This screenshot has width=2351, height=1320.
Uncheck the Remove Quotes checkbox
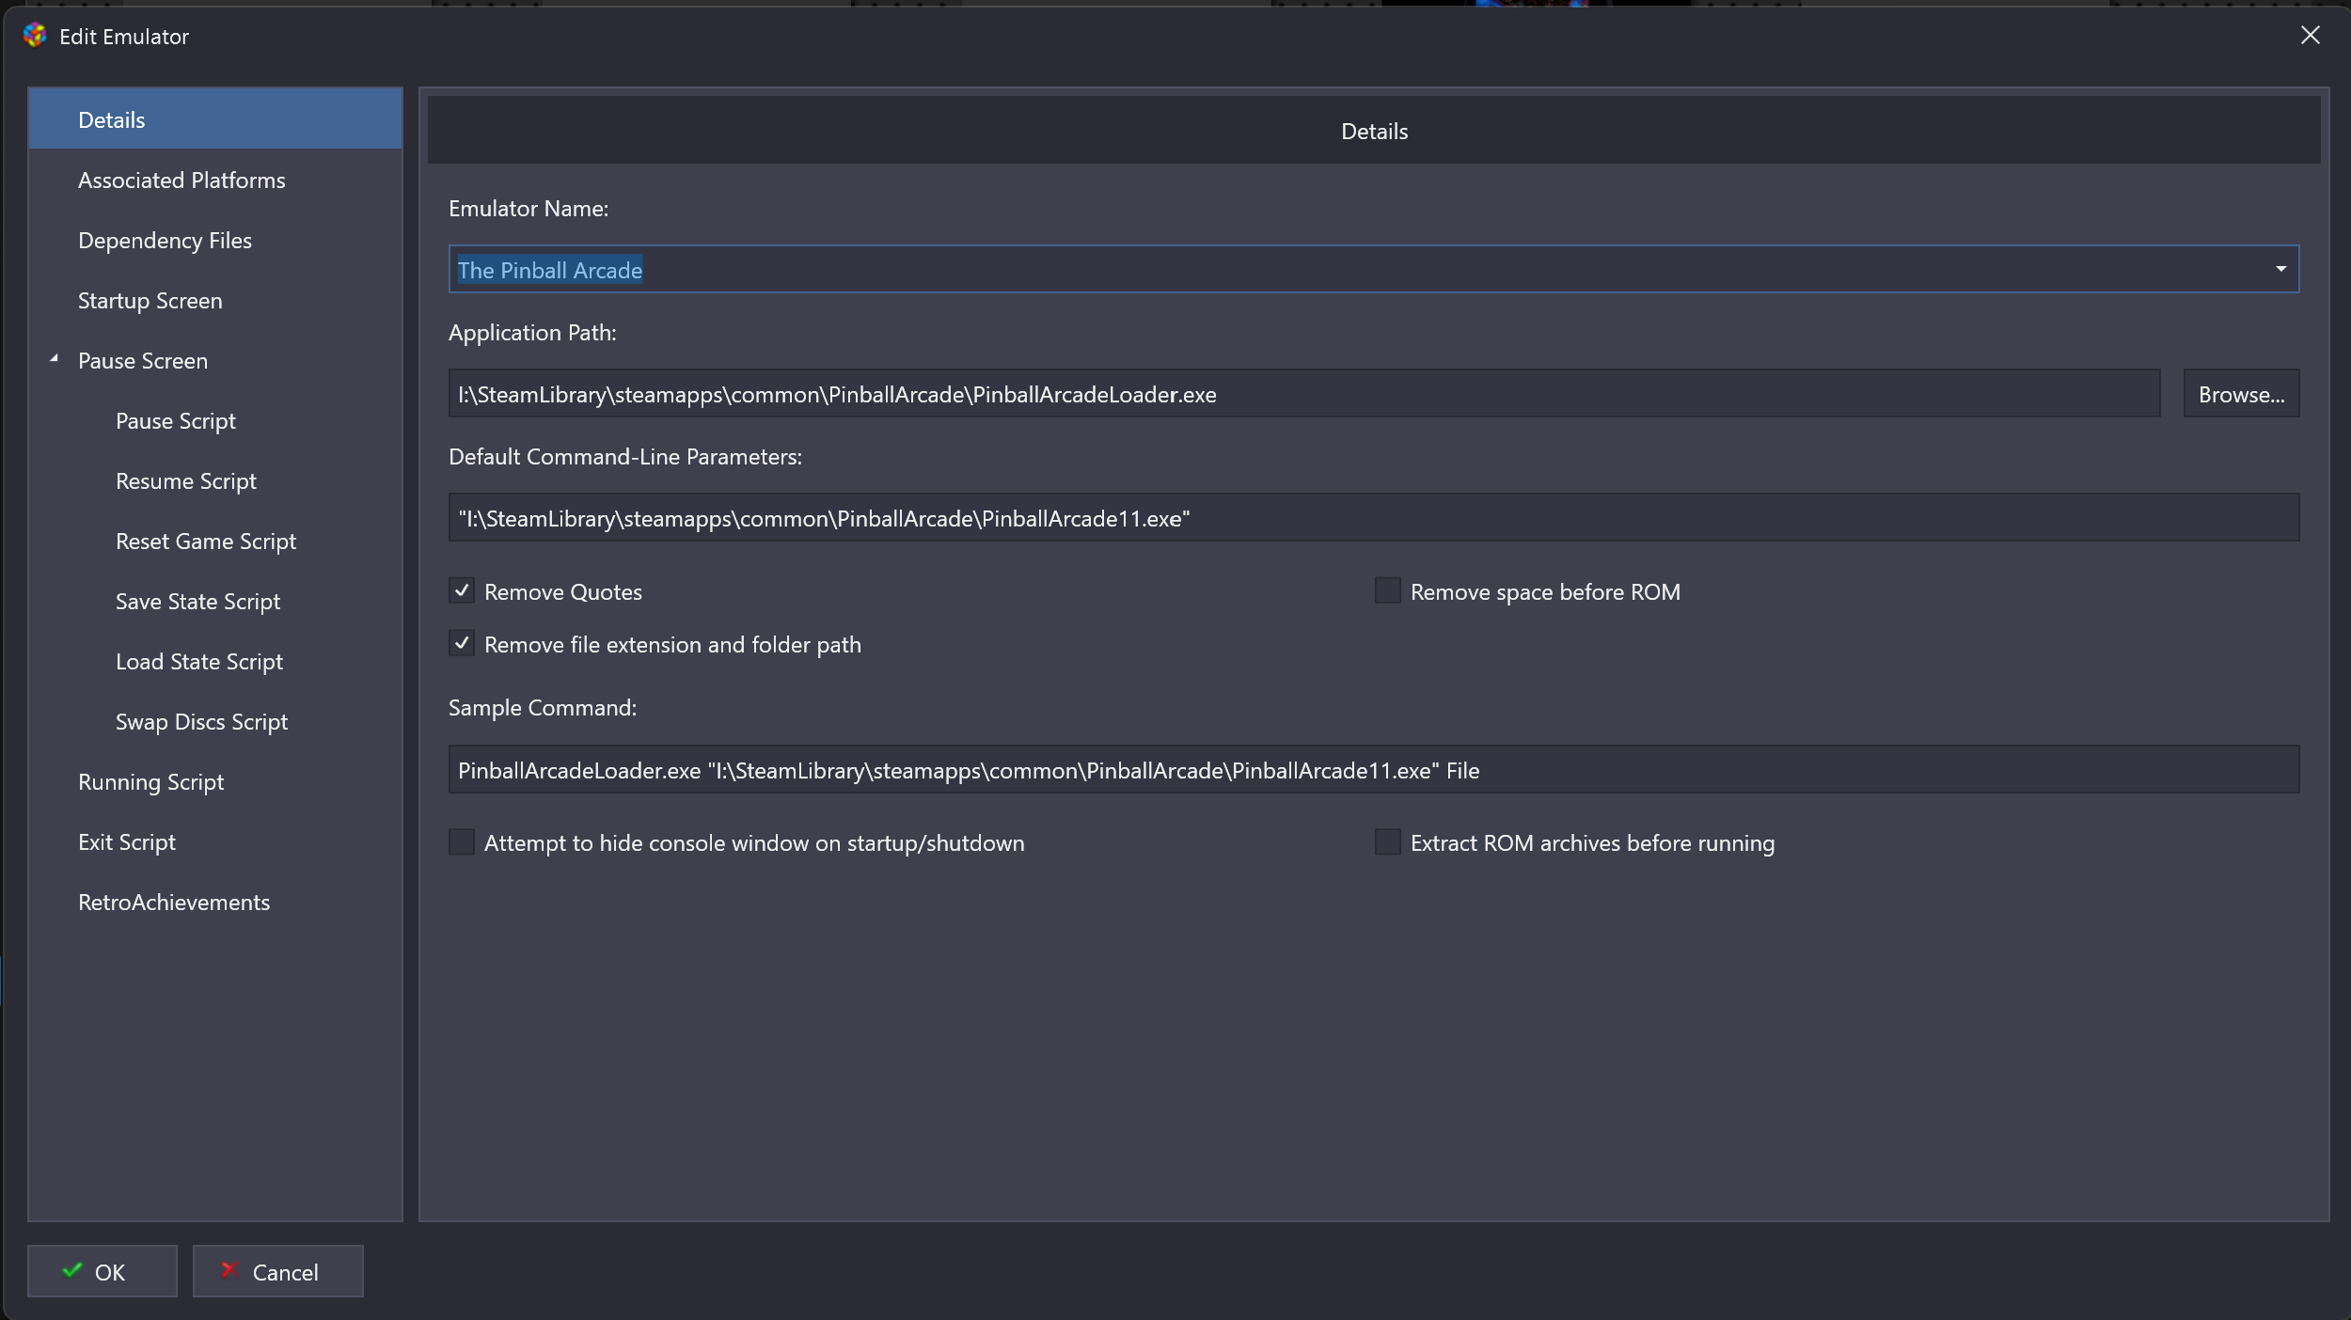[462, 591]
